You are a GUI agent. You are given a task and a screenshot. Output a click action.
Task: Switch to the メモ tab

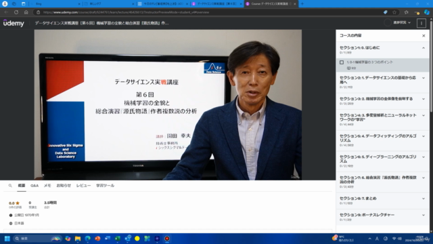pyautogui.click(x=47, y=186)
